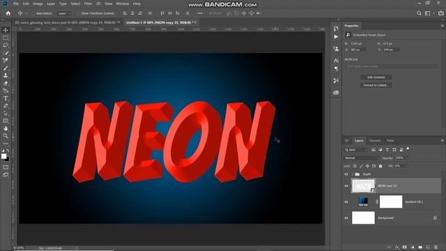Image resolution: width=446 pixels, height=251 pixels.
Task: Create a new group folder icon
Action: tap(420, 248)
